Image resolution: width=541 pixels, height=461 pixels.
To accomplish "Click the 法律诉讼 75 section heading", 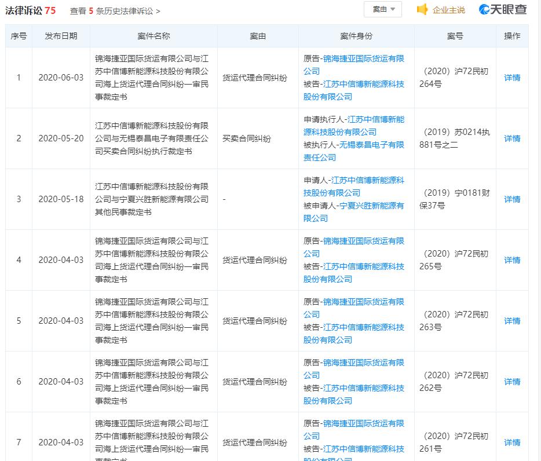I will click(x=30, y=10).
